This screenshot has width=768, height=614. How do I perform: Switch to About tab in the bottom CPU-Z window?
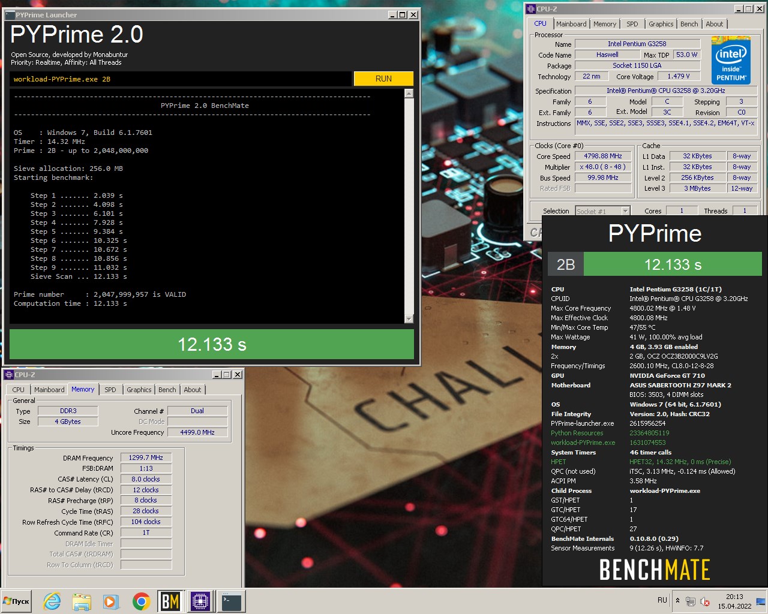(193, 390)
